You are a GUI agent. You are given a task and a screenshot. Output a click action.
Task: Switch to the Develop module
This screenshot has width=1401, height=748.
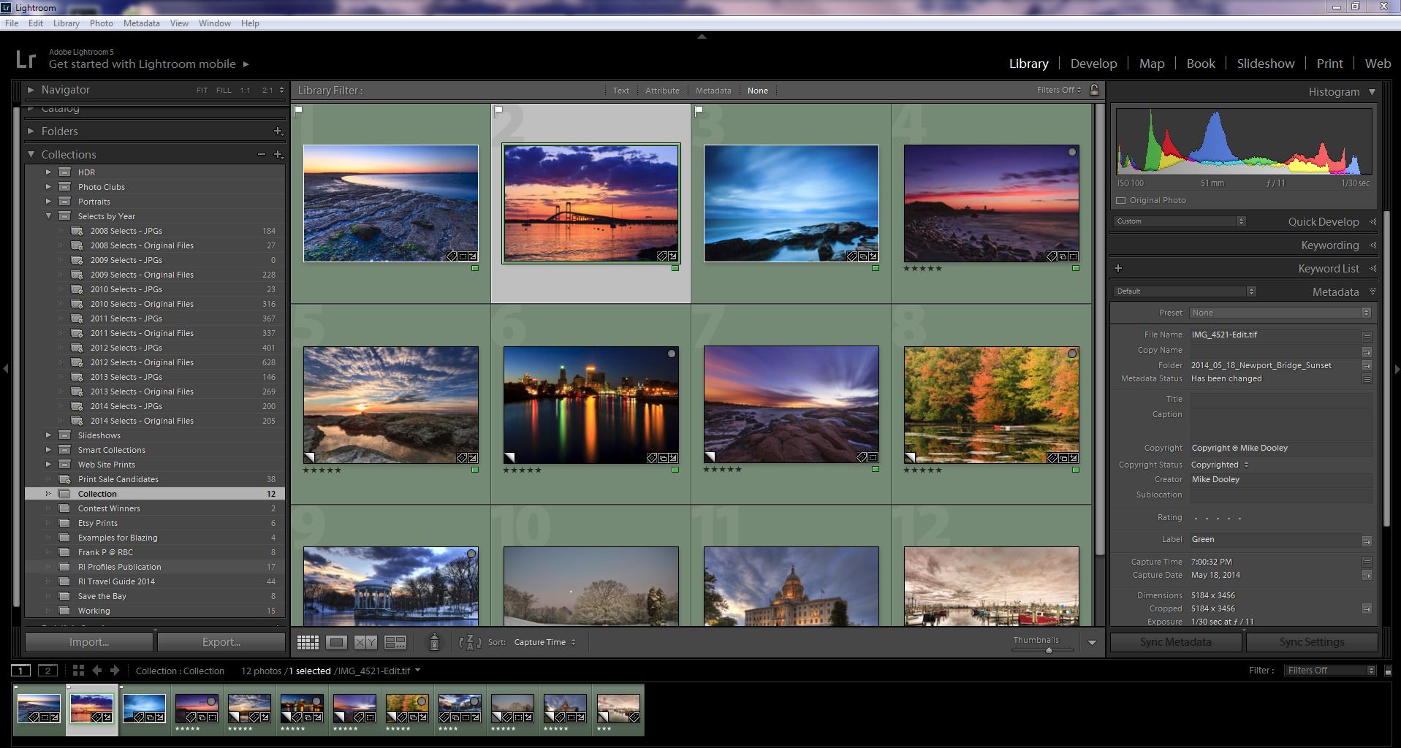[1093, 64]
